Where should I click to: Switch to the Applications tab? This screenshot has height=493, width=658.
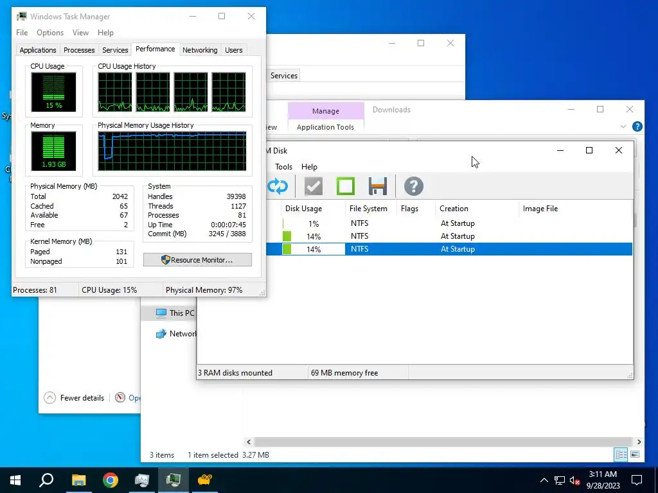pyautogui.click(x=38, y=50)
